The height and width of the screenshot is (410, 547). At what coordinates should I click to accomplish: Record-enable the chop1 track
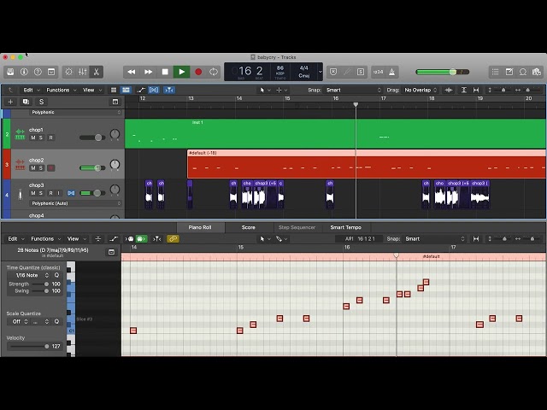pyautogui.click(x=51, y=138)
